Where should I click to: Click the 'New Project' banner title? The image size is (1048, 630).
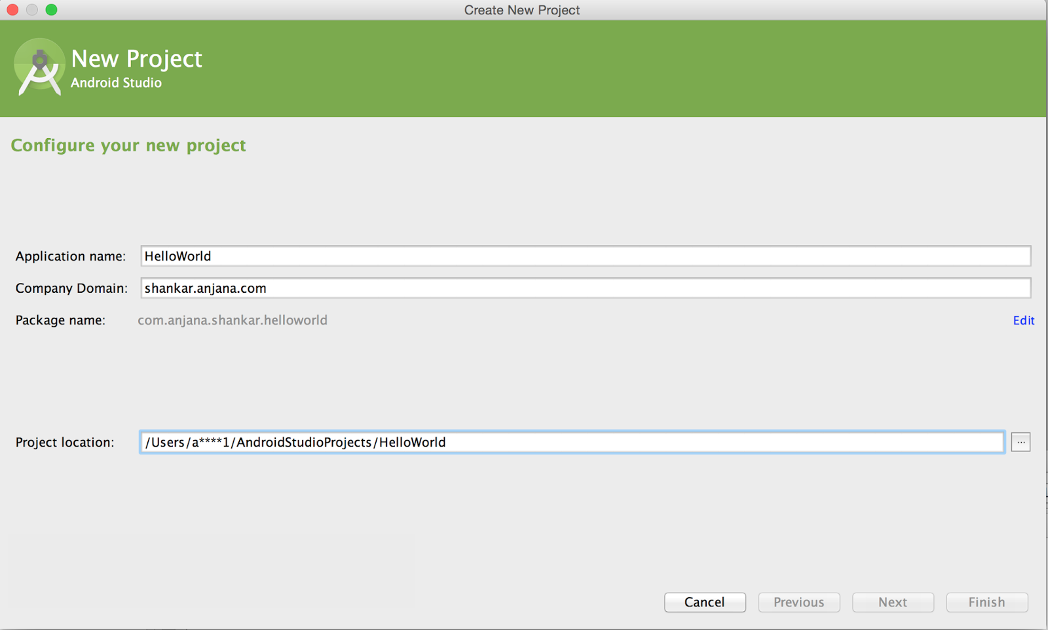click(x=136, y=59)
